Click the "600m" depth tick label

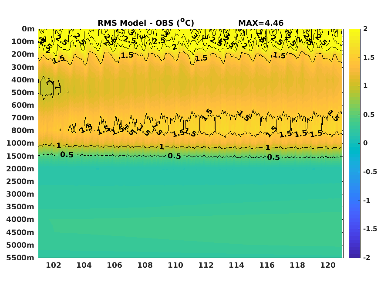pos(23,105)
